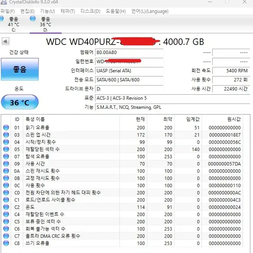Click the status icon for C8 쓰기 오류율
This screenshot has height=253, width=253.
pyautogui.click(x=6, y=243)
